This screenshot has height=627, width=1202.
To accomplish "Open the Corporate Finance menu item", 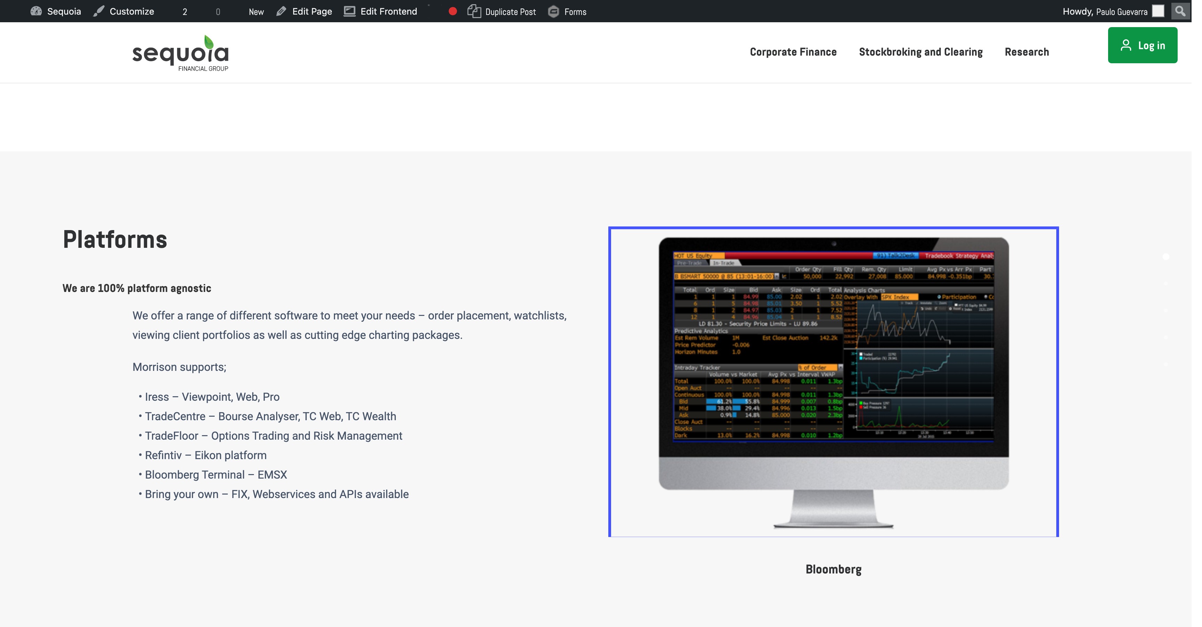I will [793, 52].
